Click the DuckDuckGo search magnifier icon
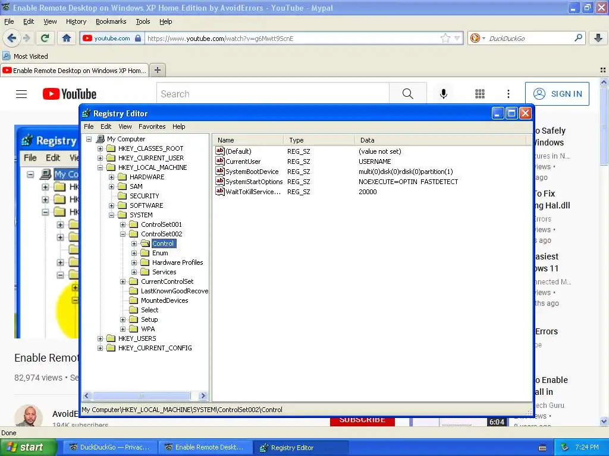609x456 pixels. click(578, 38)
